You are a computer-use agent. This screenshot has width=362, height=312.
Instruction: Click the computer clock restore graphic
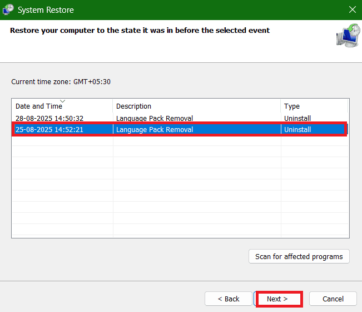click(349, 36)
